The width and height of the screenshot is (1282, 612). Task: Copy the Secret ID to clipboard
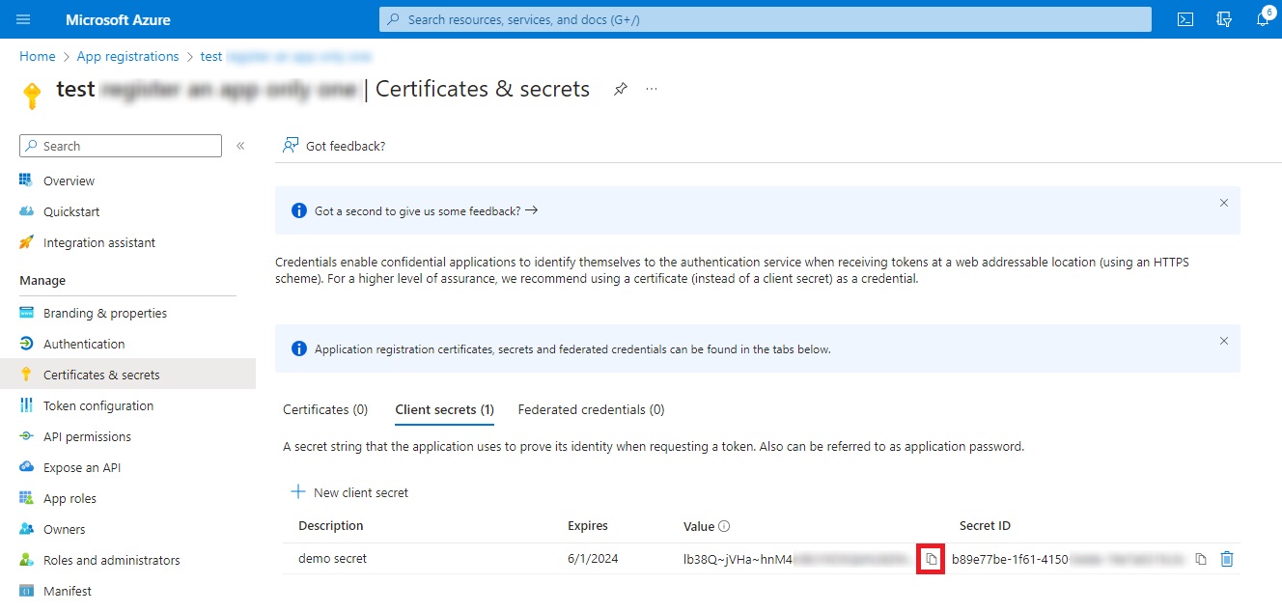click(x=1201, y=559)
